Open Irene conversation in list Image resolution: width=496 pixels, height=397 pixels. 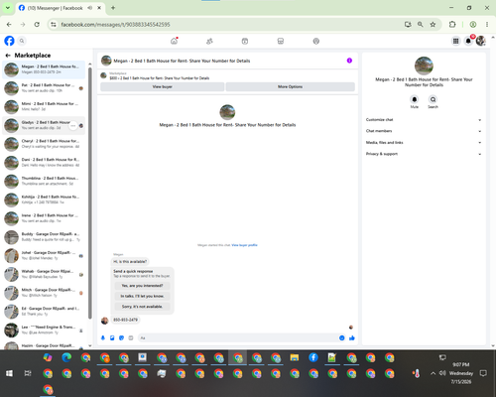44,218
